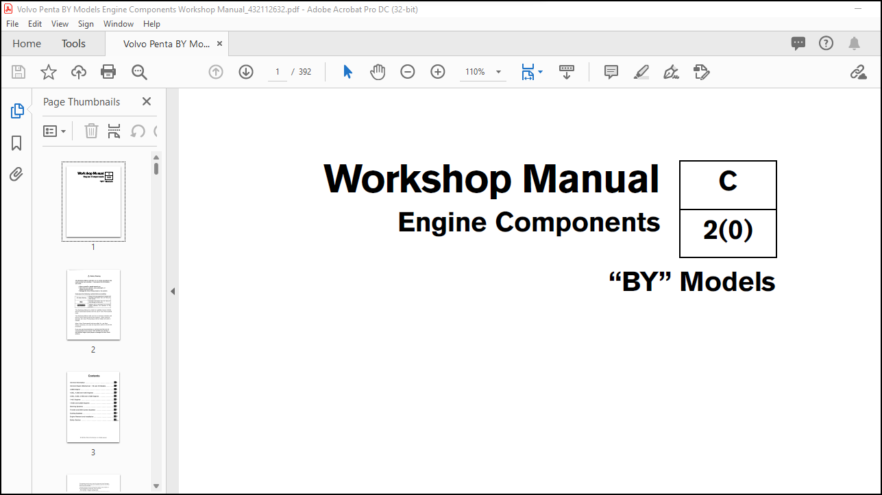Click the "BY" Models text

pyautogui.click(x=692, y=281)
